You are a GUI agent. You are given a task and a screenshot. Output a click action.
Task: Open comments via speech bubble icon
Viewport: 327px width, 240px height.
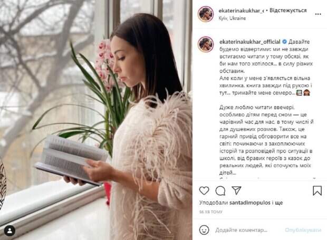coord(220,190)
